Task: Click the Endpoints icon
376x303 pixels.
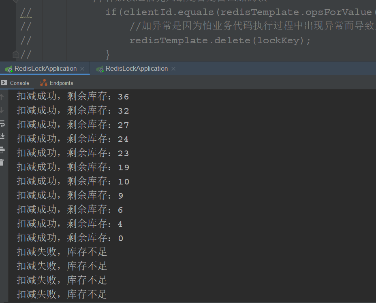Action: [44, 83]
